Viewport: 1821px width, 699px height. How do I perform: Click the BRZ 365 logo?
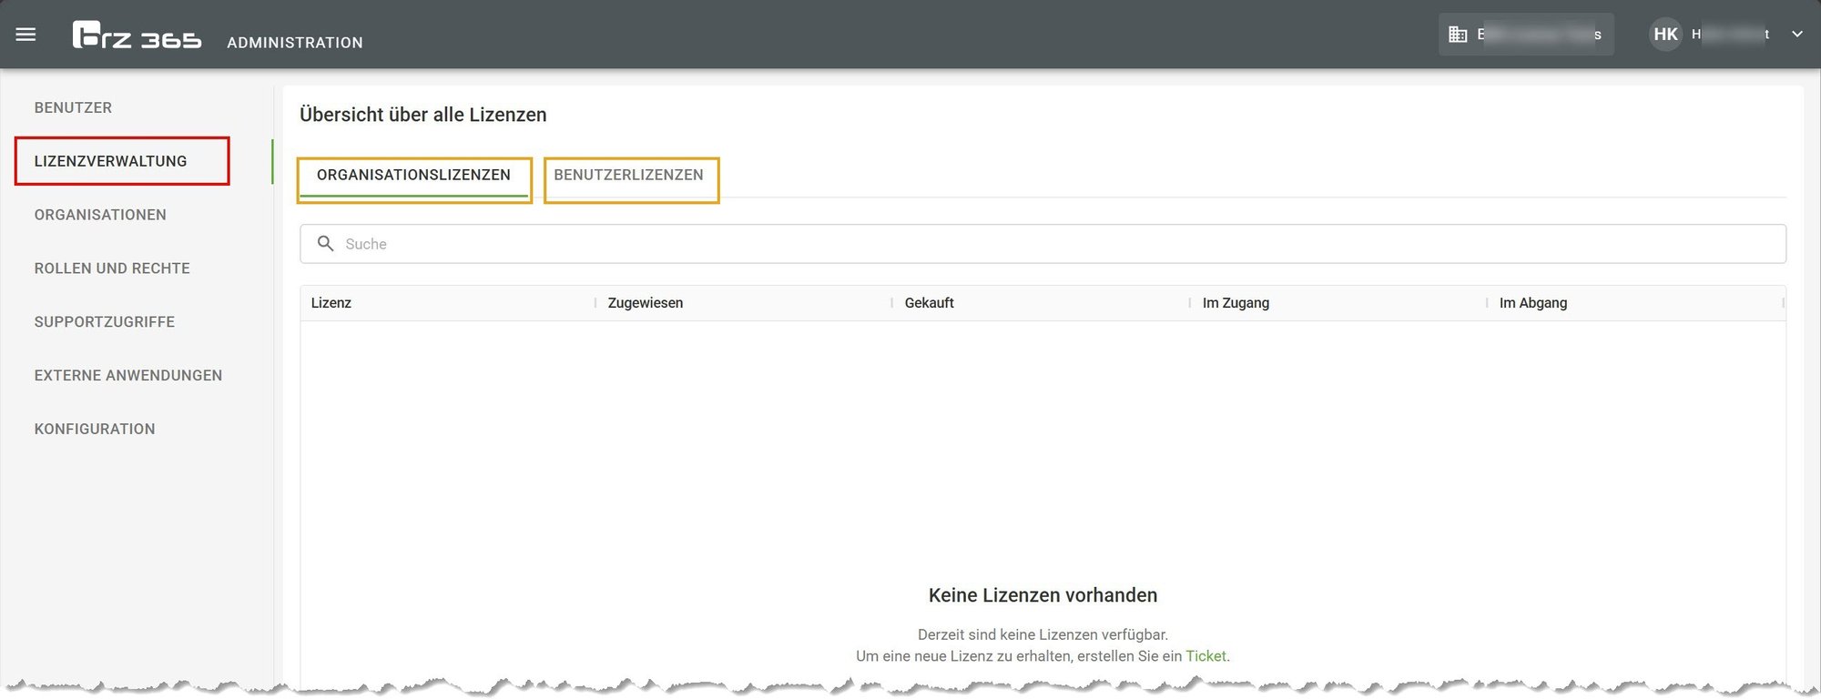pos(137,35)
